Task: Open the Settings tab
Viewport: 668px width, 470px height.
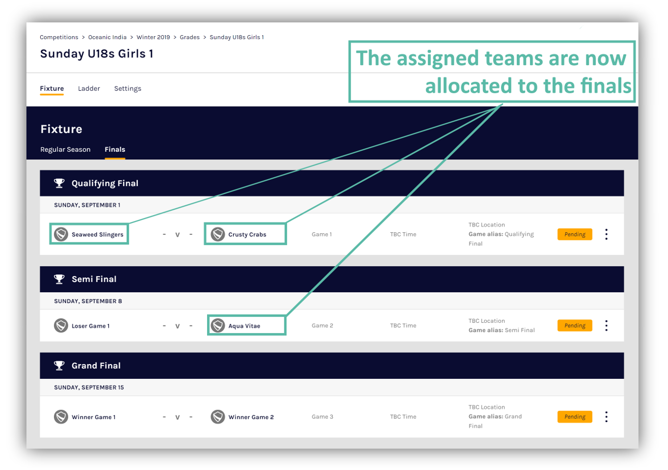Action: [128, 89]
